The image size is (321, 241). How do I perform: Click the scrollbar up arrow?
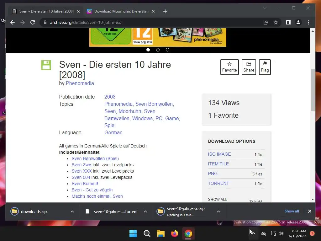313,31
